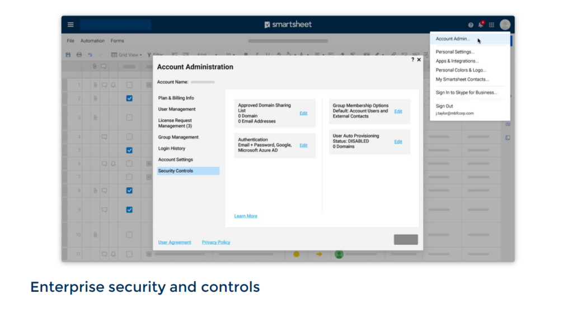Expand row 11 with the plus expander
The width and height of the screenshot is (573, 322).
click(x=149, y=254)
